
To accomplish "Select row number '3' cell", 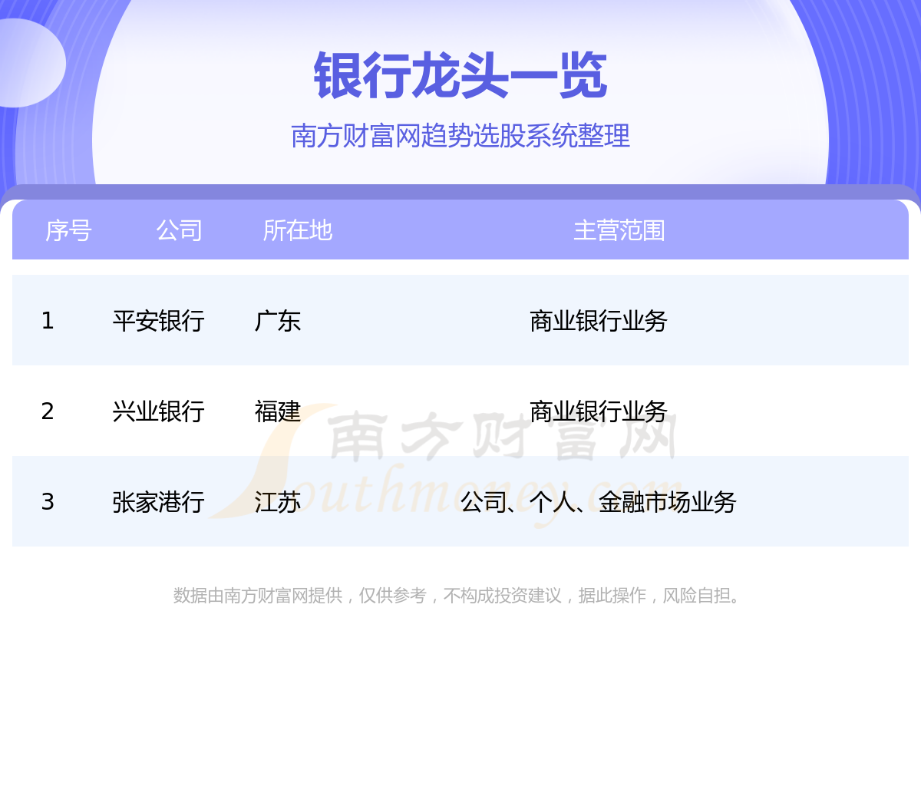I will [x=48, y=502].
